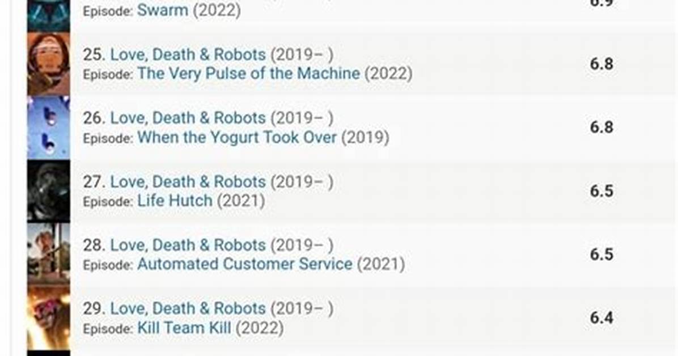Viewport: 678px width, 356px height.
Task: Open Love, Death & Robots link in entry 29
Action: point(188,308)
